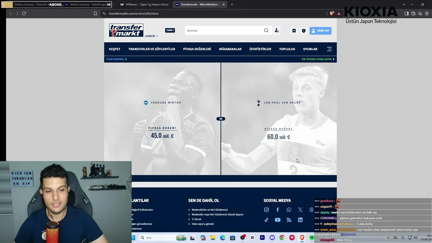432x243 pixels.
Task: Click the Hata raporu gönder link
Action: pos(203,224)
